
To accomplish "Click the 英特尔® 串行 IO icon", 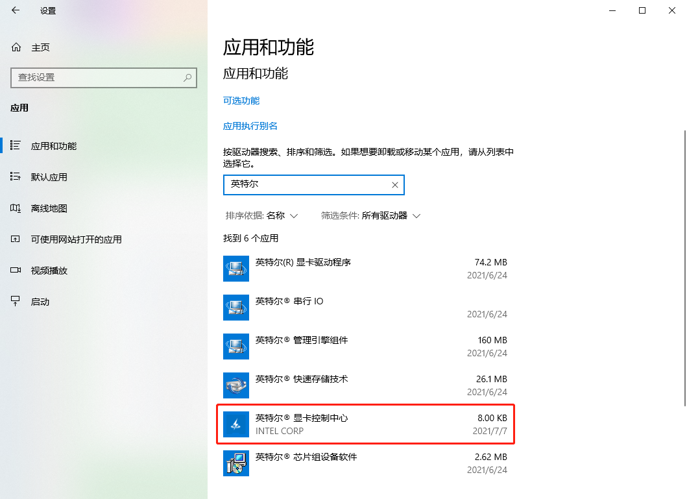I will click(235, 308).
